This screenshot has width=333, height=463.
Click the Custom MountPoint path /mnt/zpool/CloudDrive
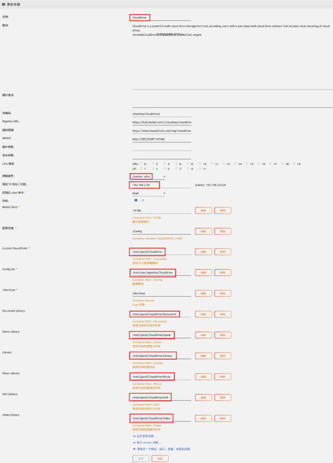(x=162, y=252)
